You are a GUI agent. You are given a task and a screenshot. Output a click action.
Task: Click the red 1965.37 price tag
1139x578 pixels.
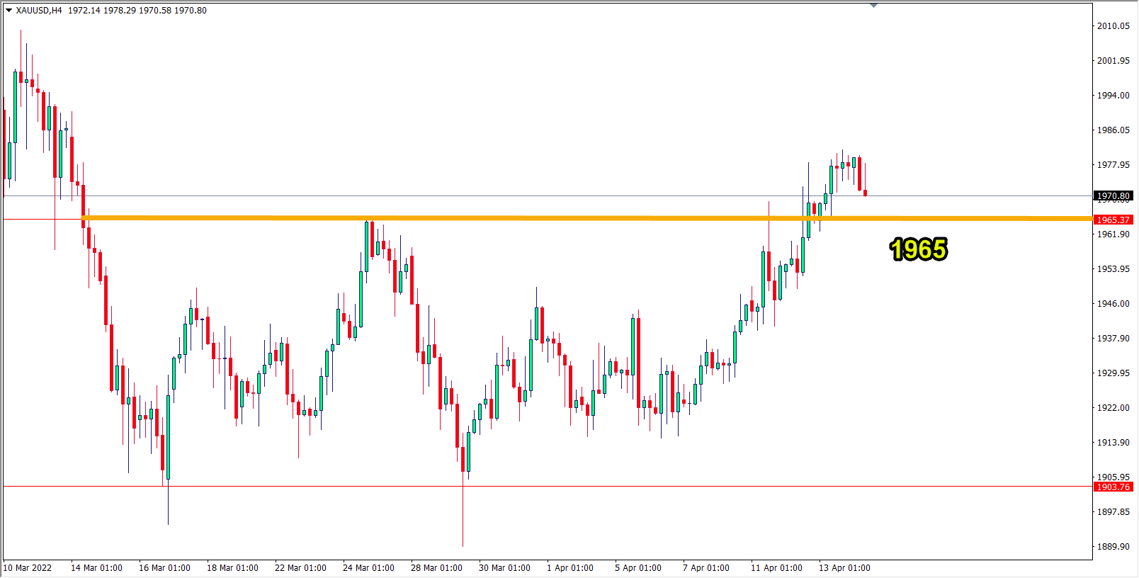[x=1113, y=220]
